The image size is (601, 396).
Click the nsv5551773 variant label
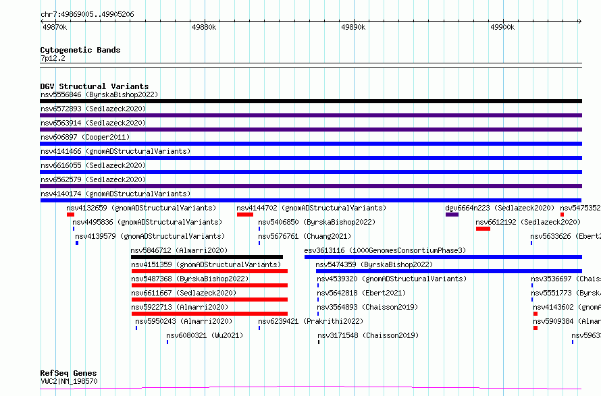click(x=566, y=293)
